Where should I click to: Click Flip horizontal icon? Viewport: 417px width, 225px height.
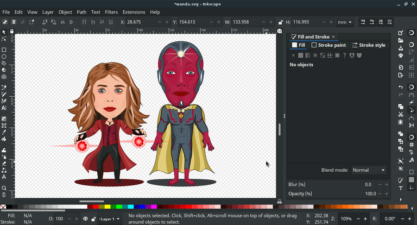[62, 22]
